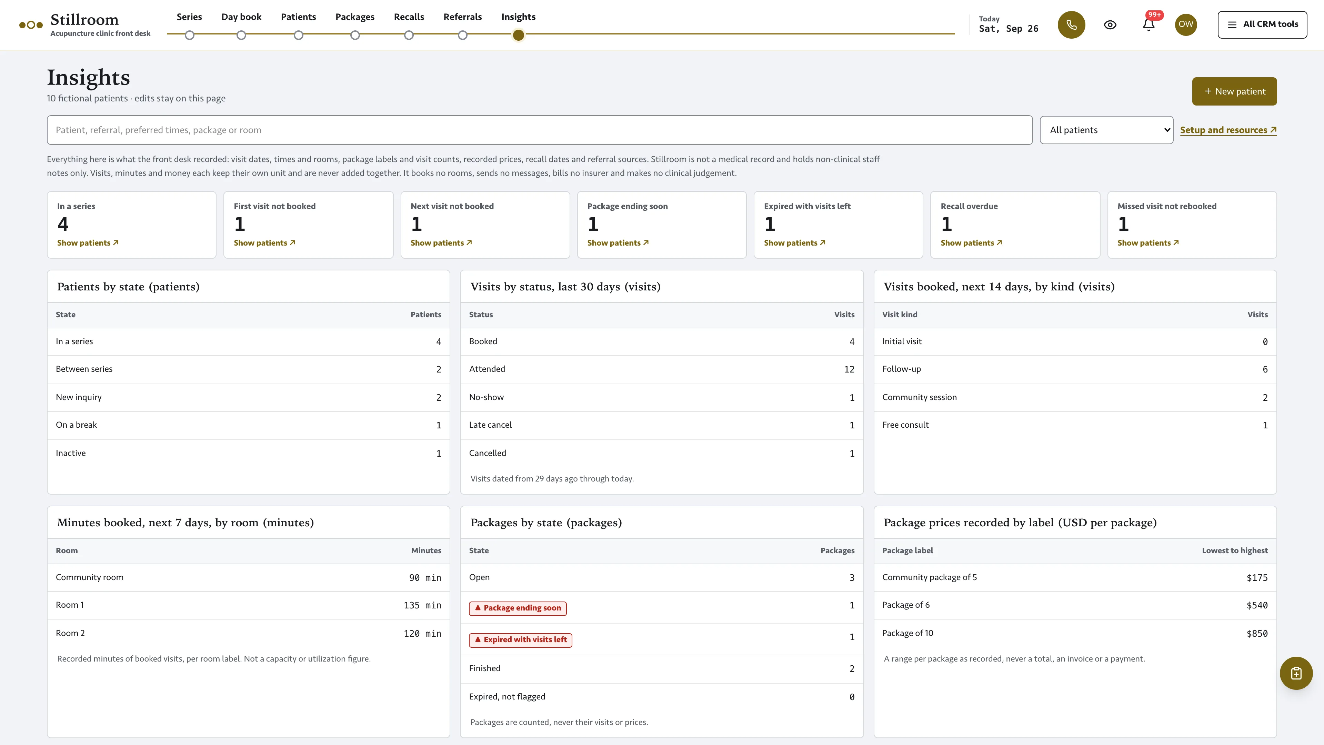Open the Recalls tab

409,17
